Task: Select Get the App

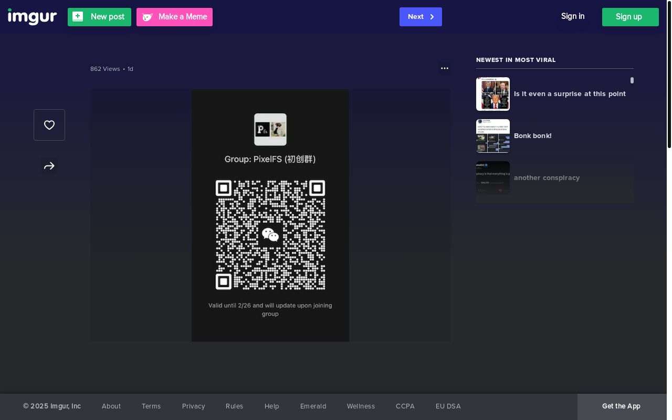Action: click(x=621, y=406)
